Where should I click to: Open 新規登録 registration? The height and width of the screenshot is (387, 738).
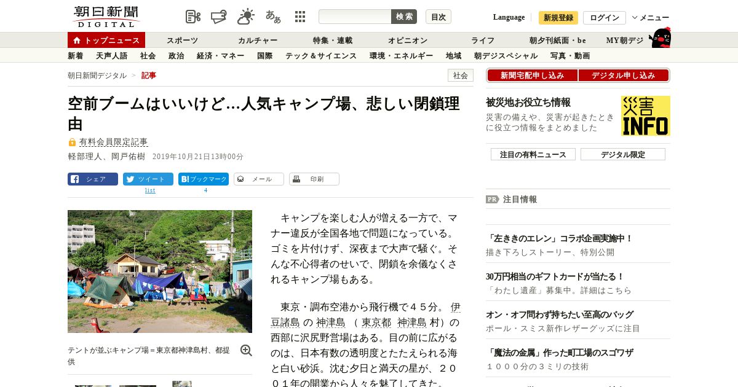[x=558, y=17]
